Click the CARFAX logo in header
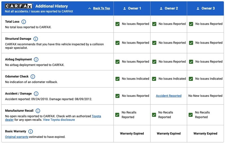This screenshot has height=143, width=225. click(19, 6)
